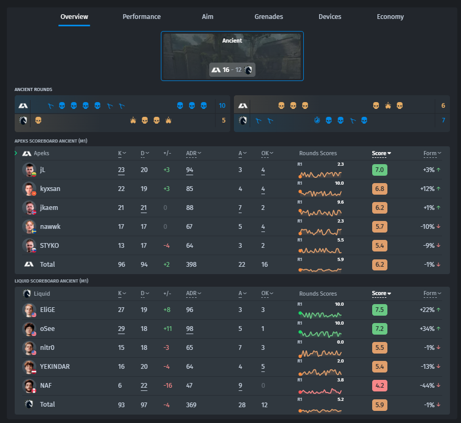Screen dimensions: 461x423
Task: Sort Liquid scoreboard by A column
Action: 242,294
